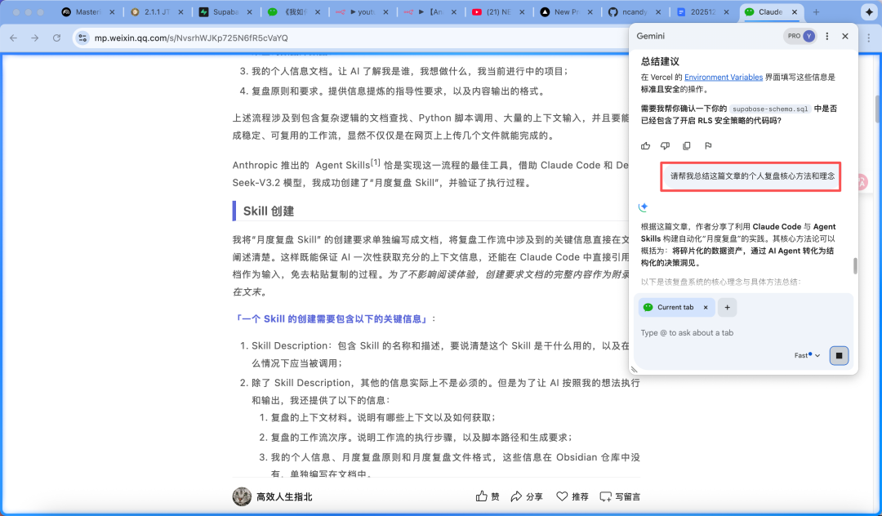Open the 高效人生指北 account name
Viewport: 882px width, 516px height.
pos(284,497)
